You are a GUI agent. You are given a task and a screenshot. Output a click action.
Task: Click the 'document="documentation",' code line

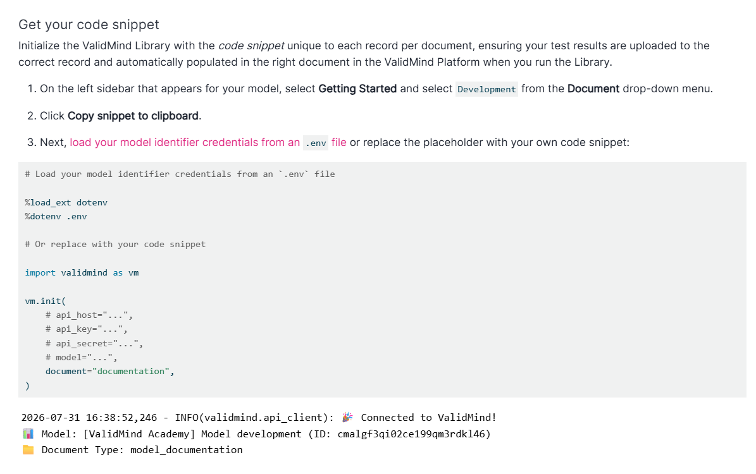coord(110,372)
